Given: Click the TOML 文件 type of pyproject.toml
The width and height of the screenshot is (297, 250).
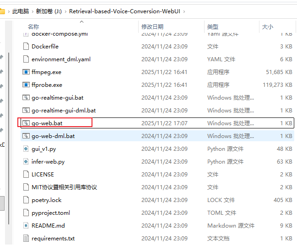Looking at the screenshot, I should pyautogui.click(x=221, y=213).
